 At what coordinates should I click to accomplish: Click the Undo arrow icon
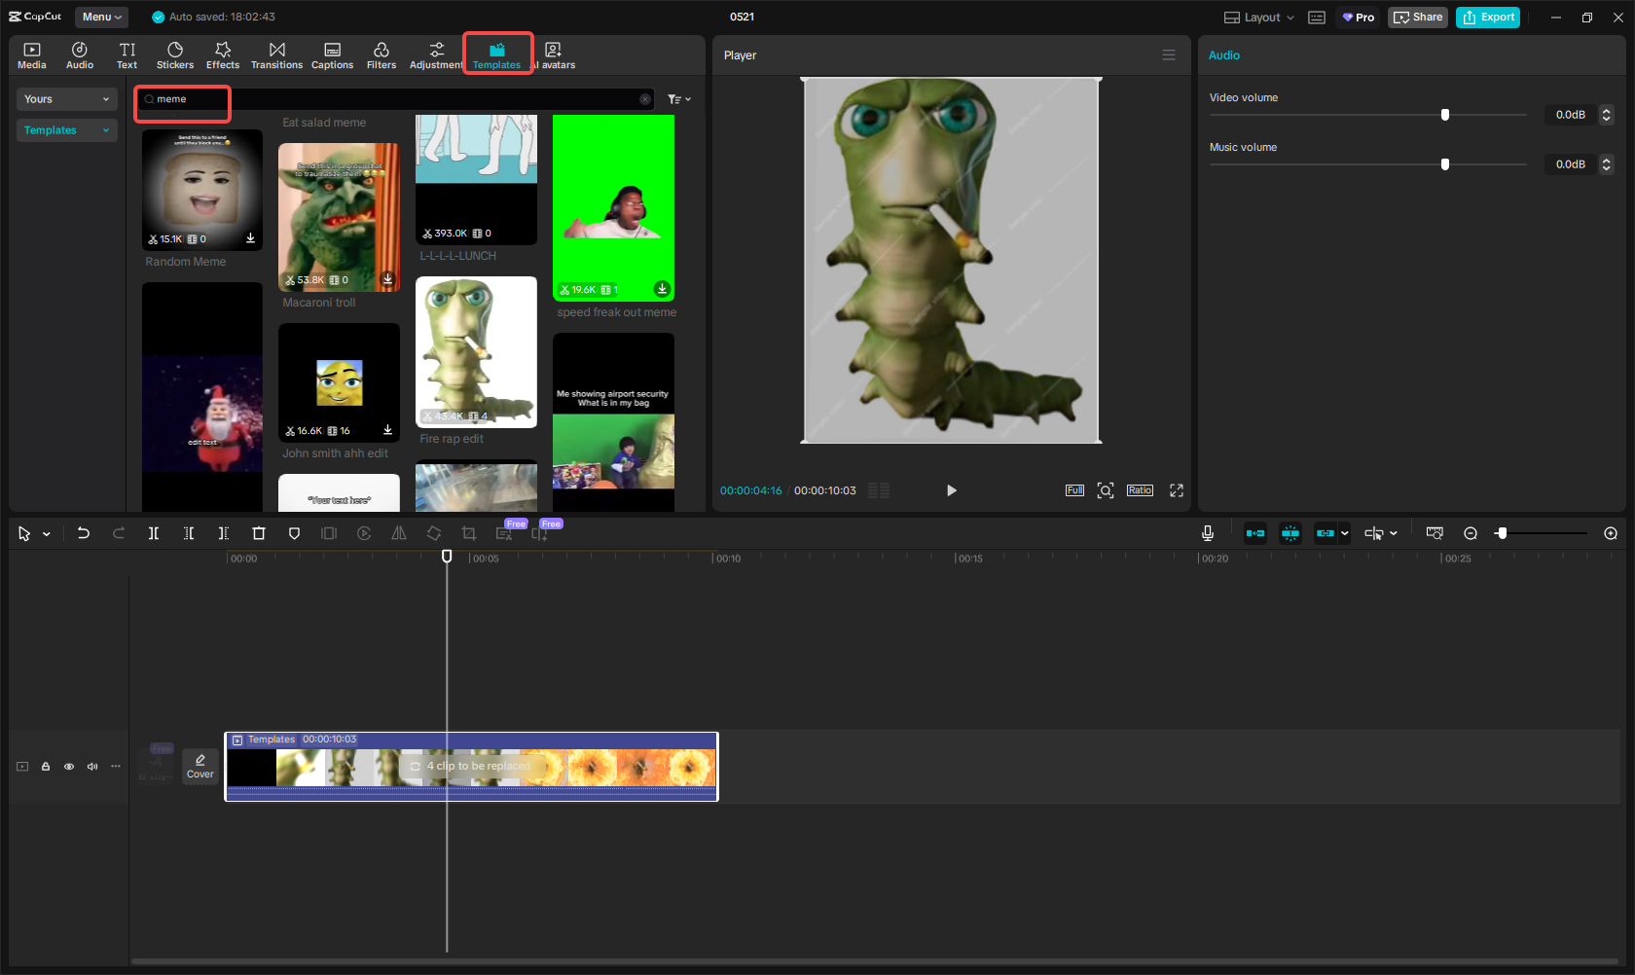pyautogui.click(x=84, y=533)
